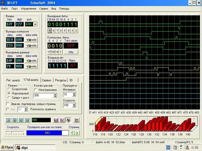
Task: Open the Сервис menu
Action: click(44, 9)
